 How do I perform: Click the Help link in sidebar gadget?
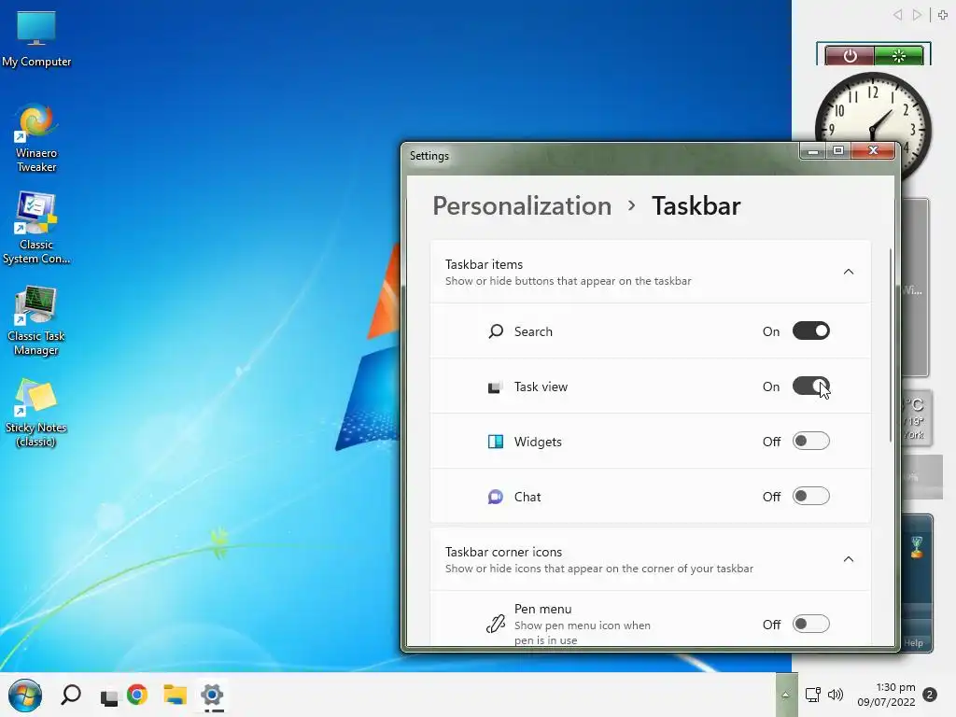click(x=913, y=642)
